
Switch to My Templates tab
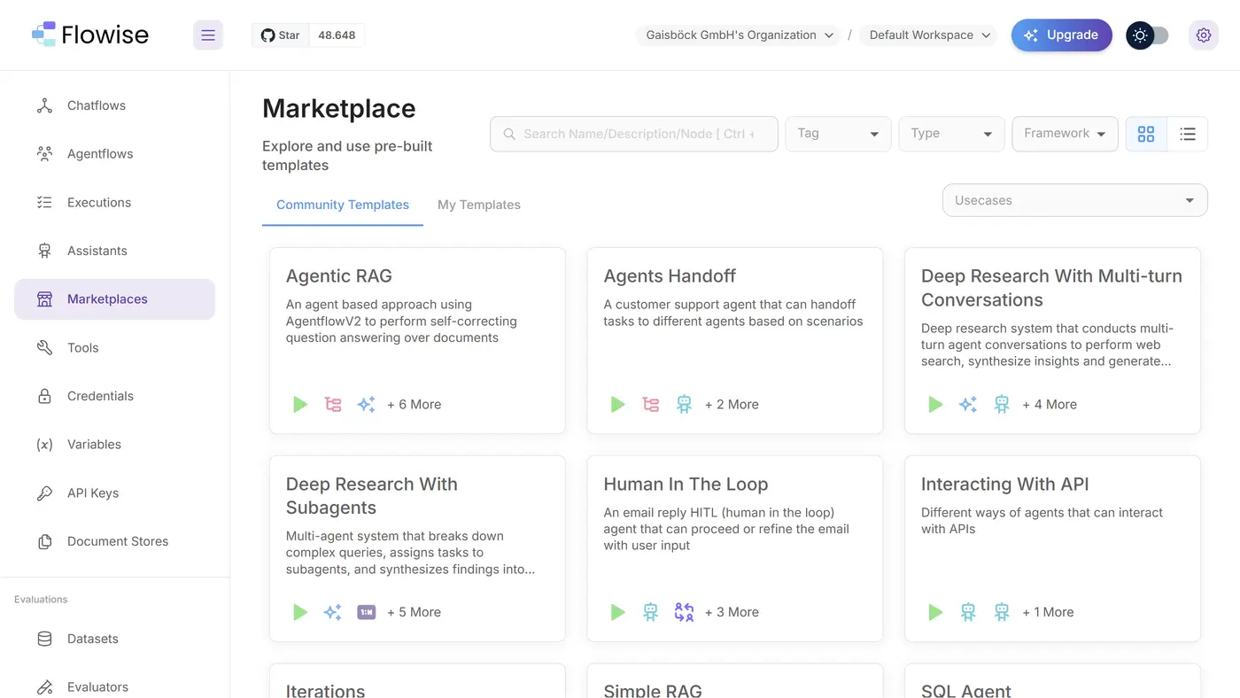[x=479, y=205]
